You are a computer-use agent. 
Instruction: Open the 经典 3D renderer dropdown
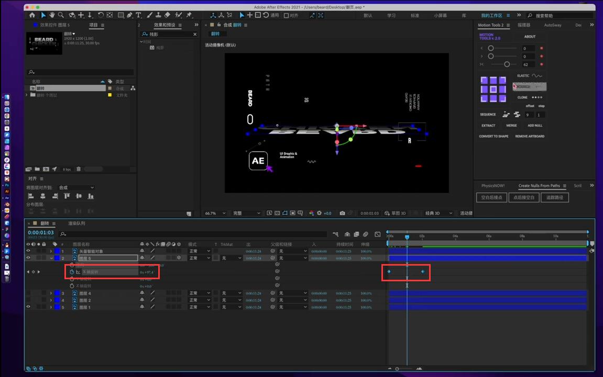(x=438, y=213)
